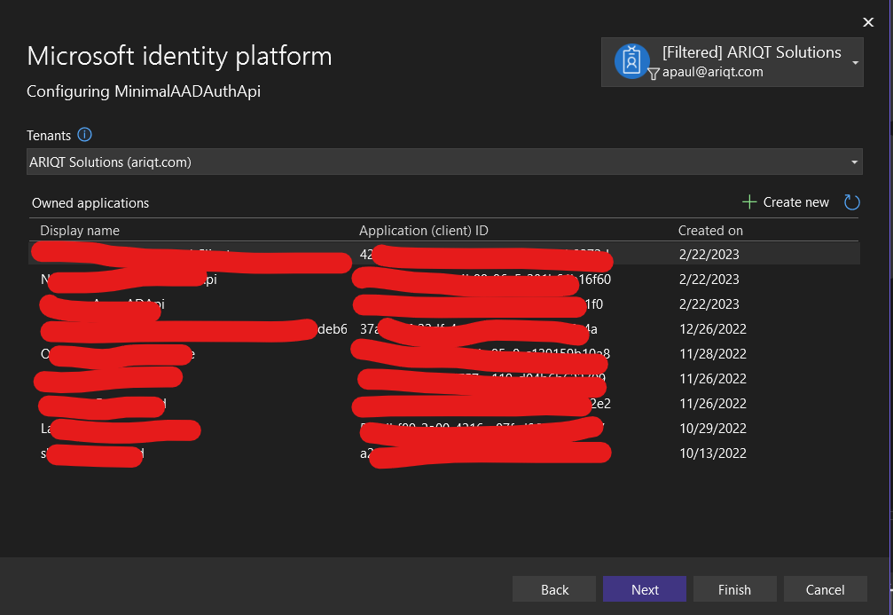Sort by the Created on column header
The height and width of the screenshot is (615, 893).
(710, 231)
